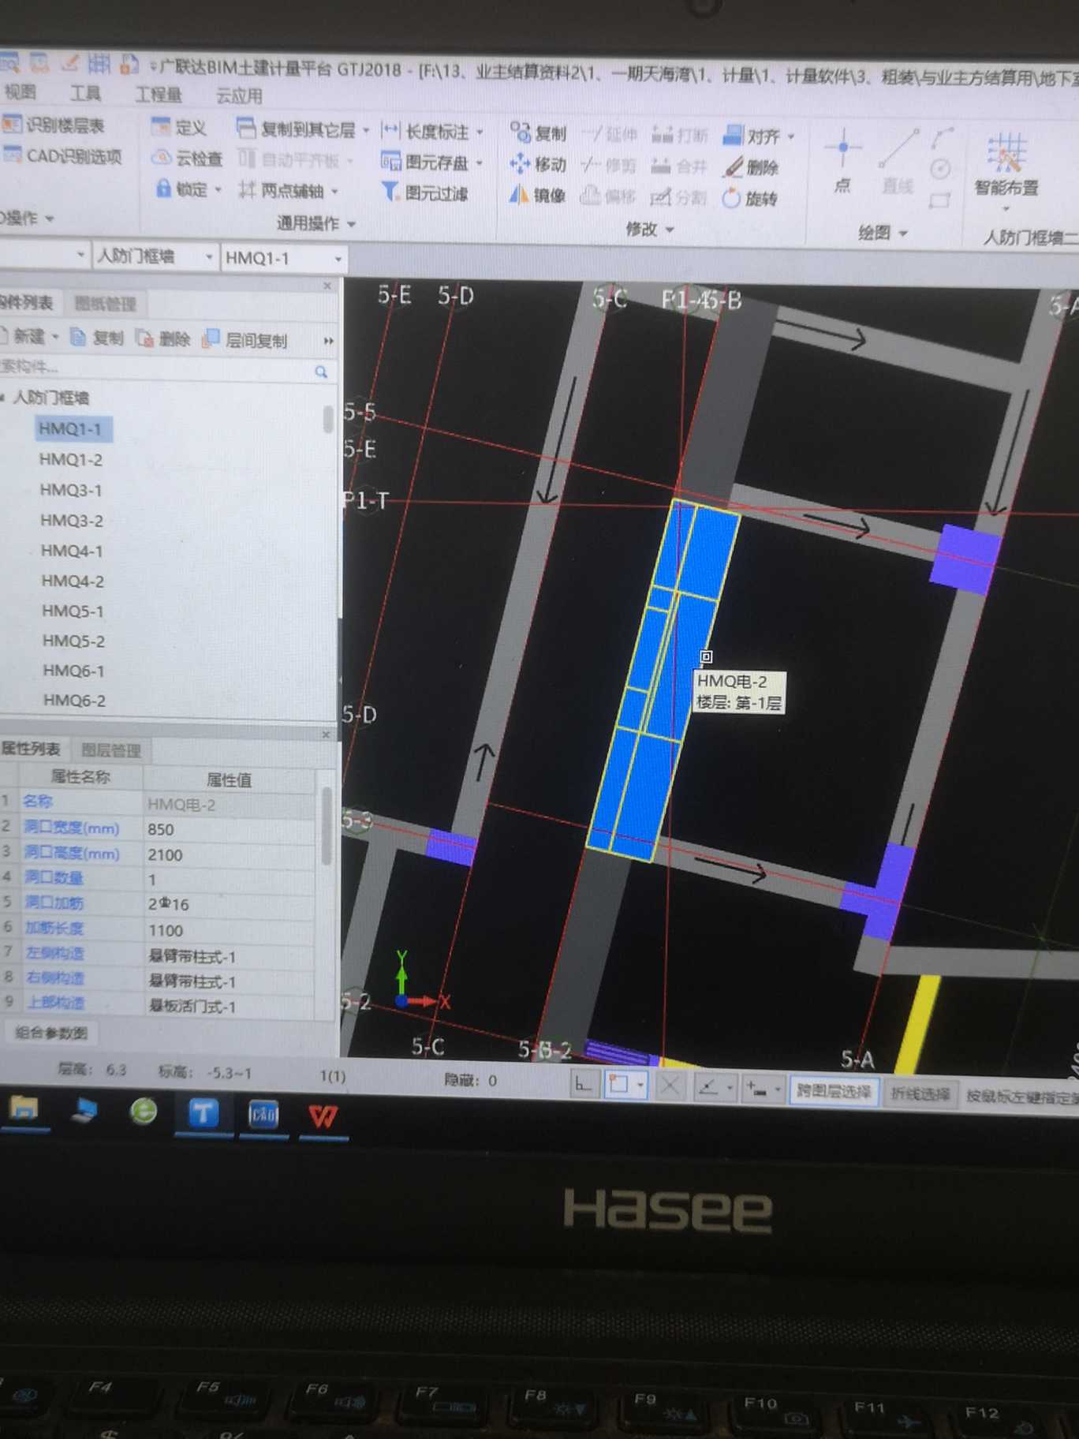Open 图元过滤 element filter

click(425, 192)
